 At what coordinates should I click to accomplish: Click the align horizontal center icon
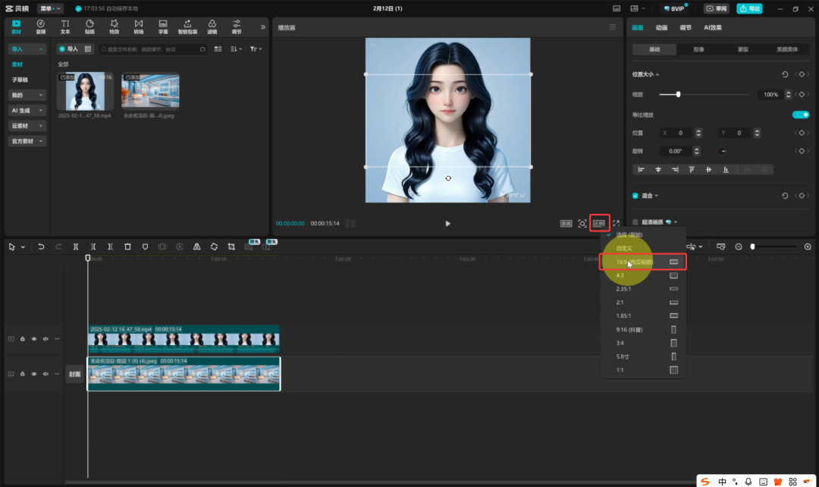(658, 169)
